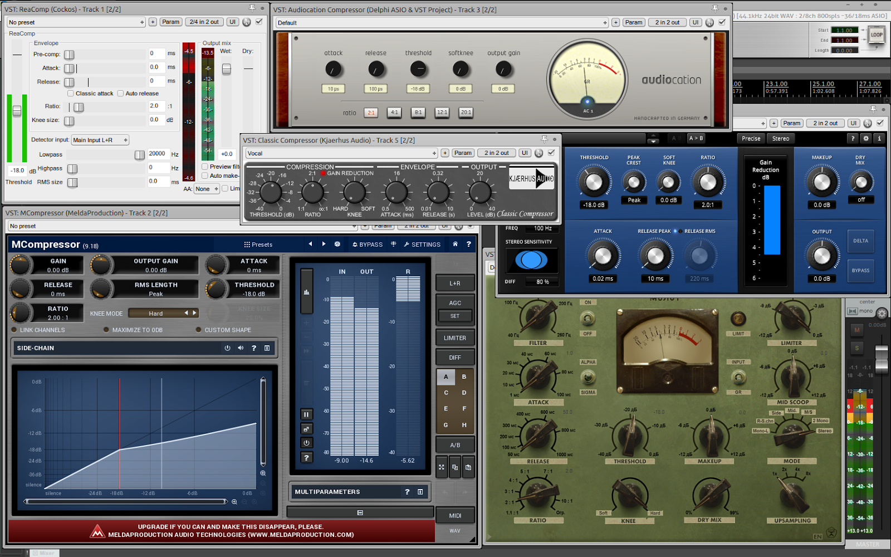Click the L+R channel mode button in MCompressor
The height and width of the screenshot is (557, 891).
point(455,284)
